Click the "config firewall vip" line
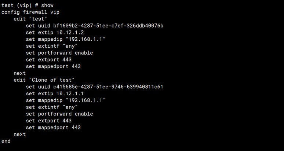This screenshot has width=284, height=151. point(30,12)
